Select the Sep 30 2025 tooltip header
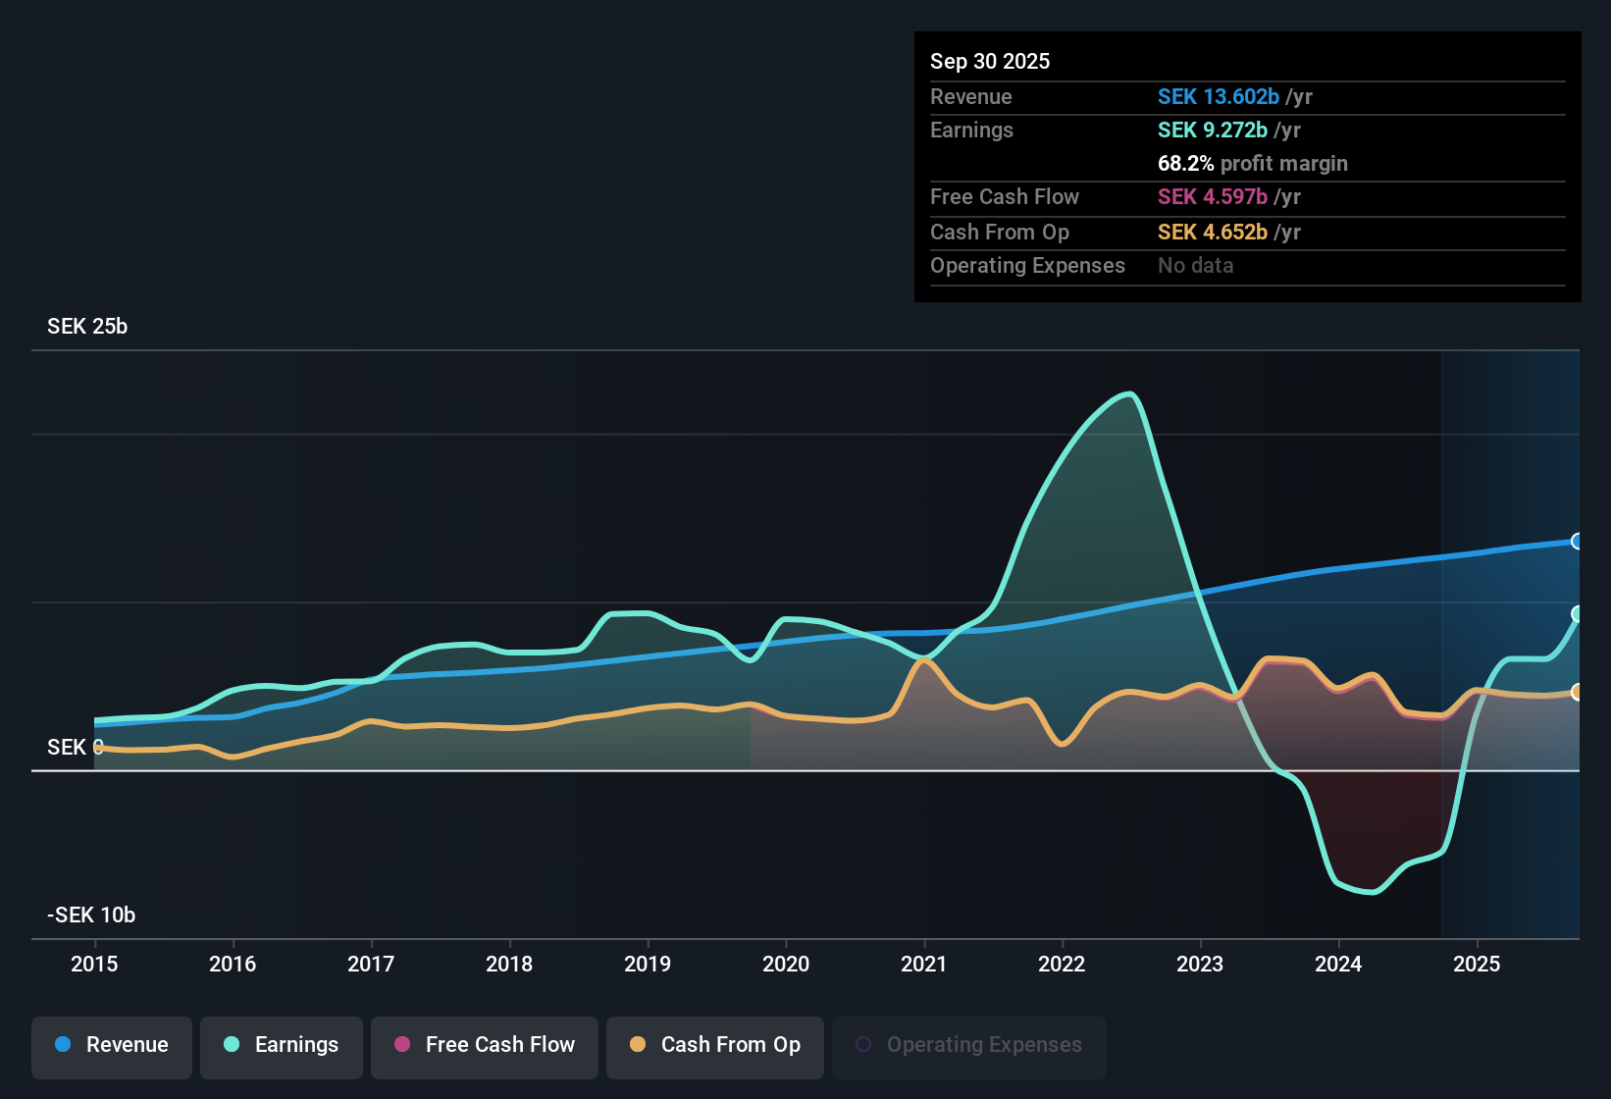 pyautogui.click(x=990, y=61)
